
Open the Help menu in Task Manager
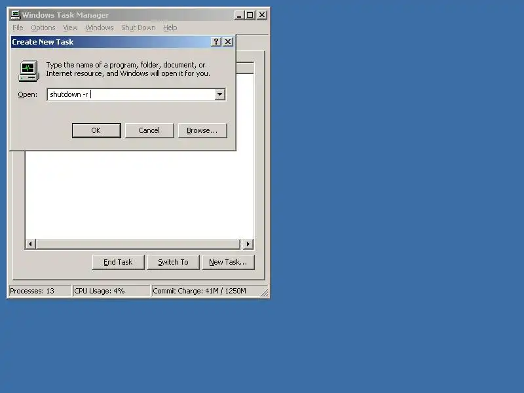click(170, 28)
